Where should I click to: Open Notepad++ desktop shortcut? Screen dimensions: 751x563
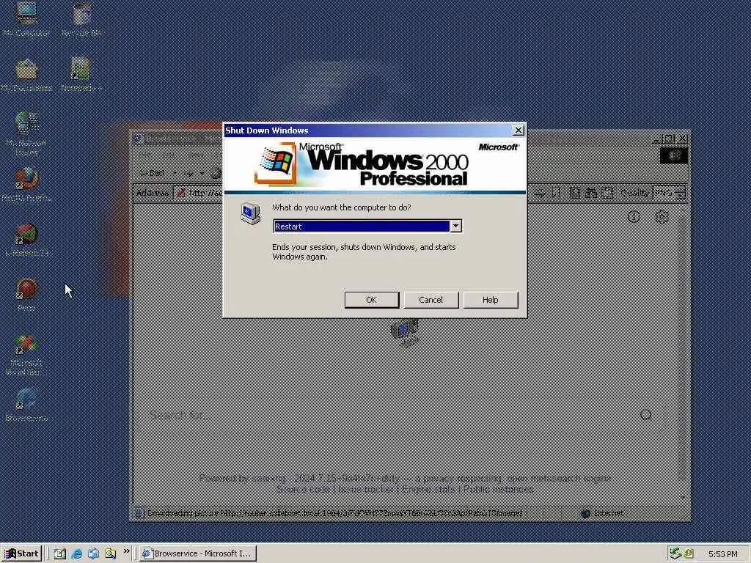coord(81,75)
